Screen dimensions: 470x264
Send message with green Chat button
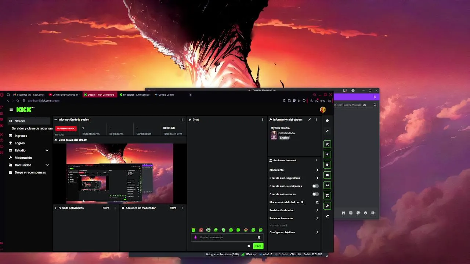point(258,246)
